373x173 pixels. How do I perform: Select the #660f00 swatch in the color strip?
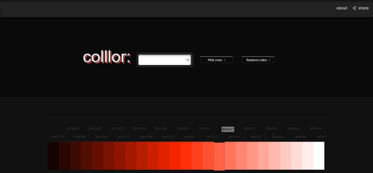pos(97,156)
